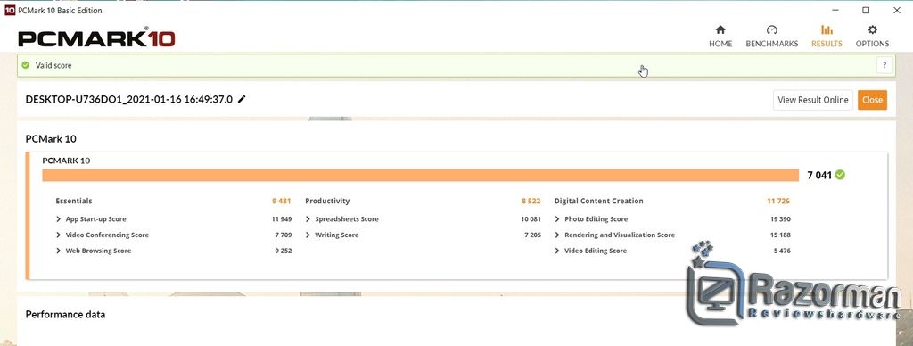Click the Spreadsheets value 10 081
Viewport: 913px width, 346px height.
[x=531, y=219]
